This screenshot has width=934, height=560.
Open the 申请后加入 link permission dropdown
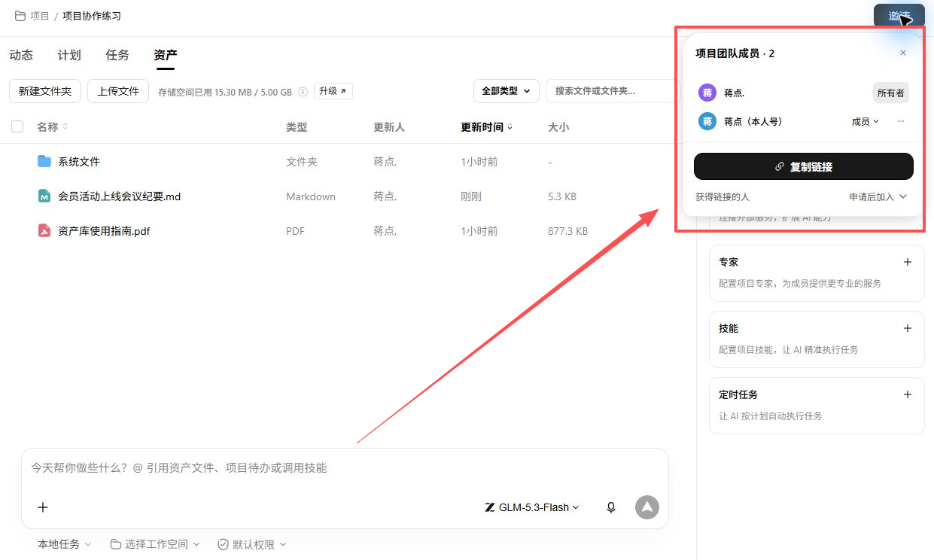pyautogui.click(x=878, y=196)
